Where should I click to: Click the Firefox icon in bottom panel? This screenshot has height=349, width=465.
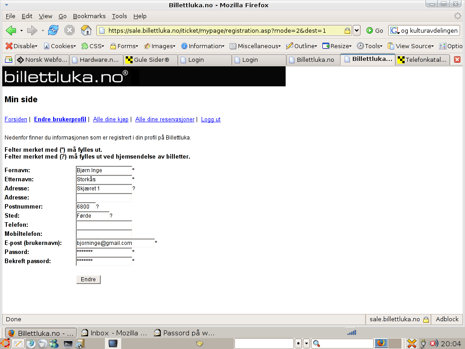click(381, 344)
